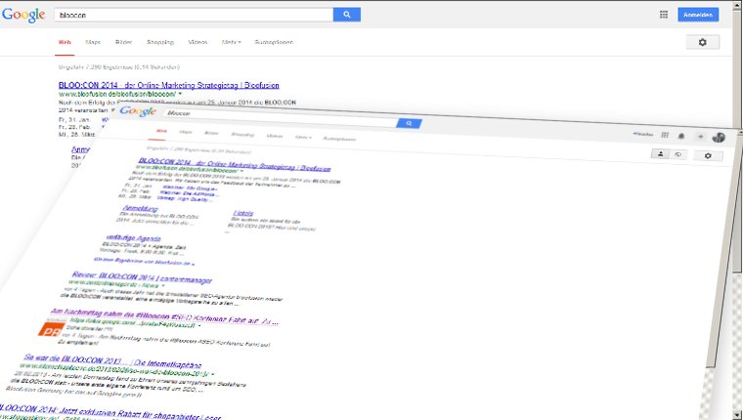The width and height of the screenshot is (743, 420).
Task: Enable personal results with the person icon toggle
Action: (x=660, y=153)
